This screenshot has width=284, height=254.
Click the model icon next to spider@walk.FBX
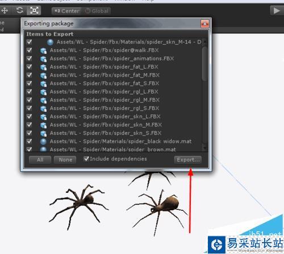coord(43,50)
